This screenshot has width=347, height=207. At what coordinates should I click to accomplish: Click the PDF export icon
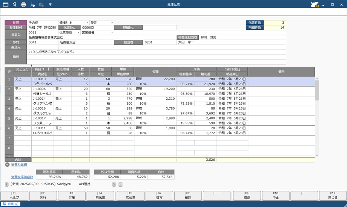click(32, 5)
